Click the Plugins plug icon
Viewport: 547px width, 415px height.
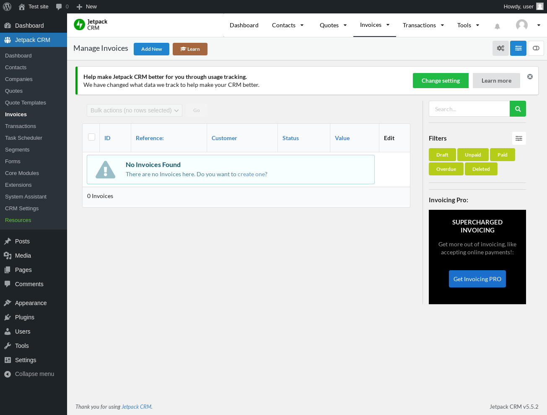pyautogui.click(x=8, y=317)
